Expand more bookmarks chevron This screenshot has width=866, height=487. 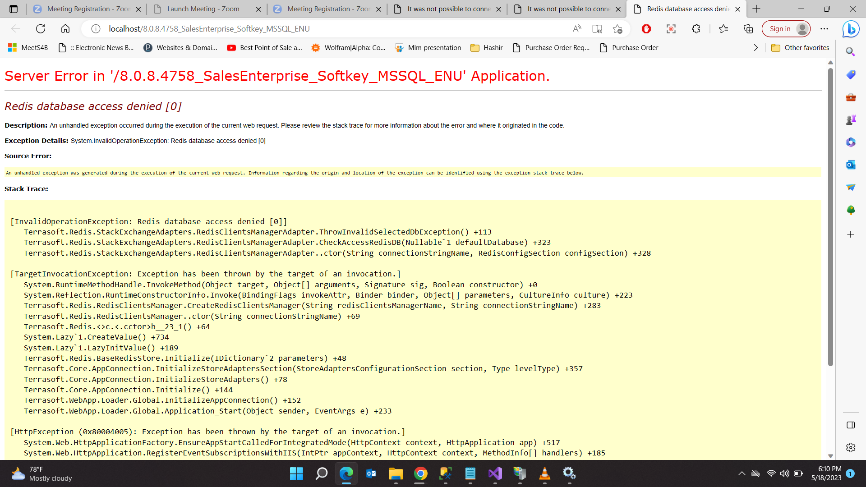(756, 48)
